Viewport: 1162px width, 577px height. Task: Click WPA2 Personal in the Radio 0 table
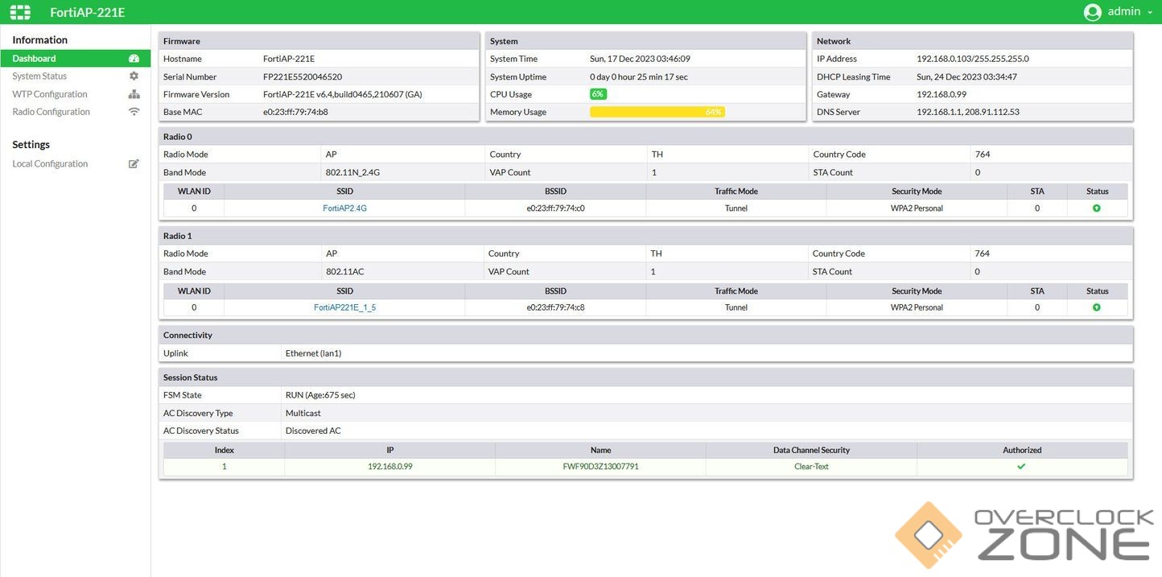pos(917,208)
